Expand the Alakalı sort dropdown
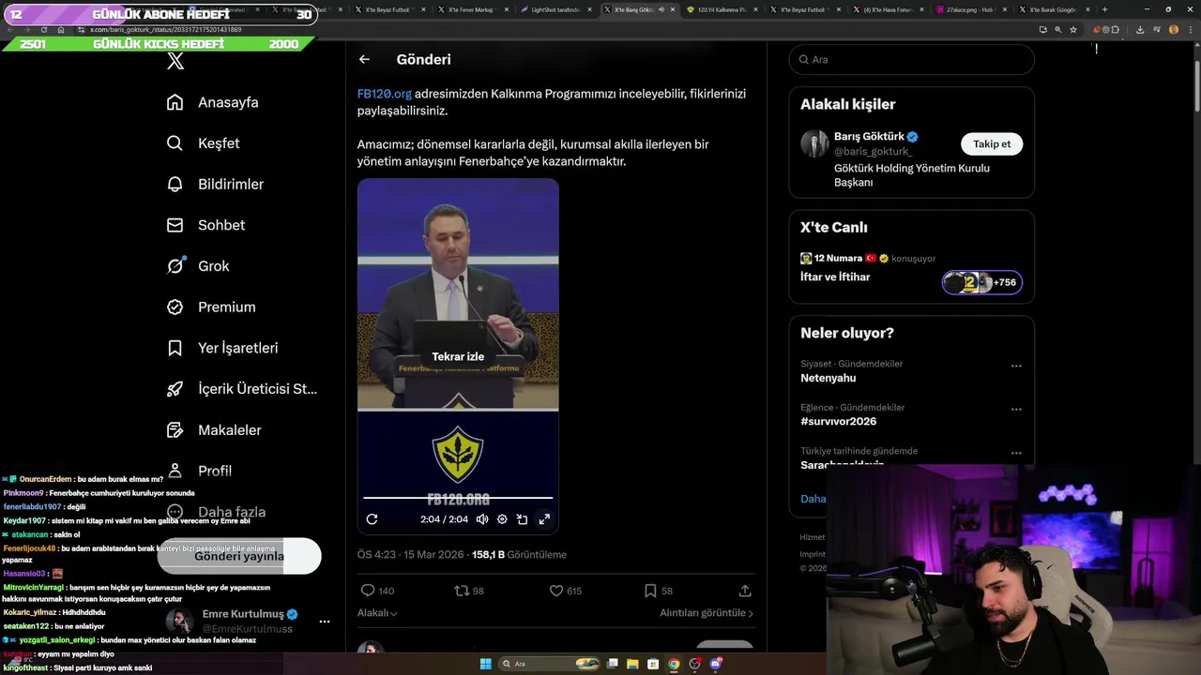This screenshot has height=675, width=1201. (x=377, y=612)
